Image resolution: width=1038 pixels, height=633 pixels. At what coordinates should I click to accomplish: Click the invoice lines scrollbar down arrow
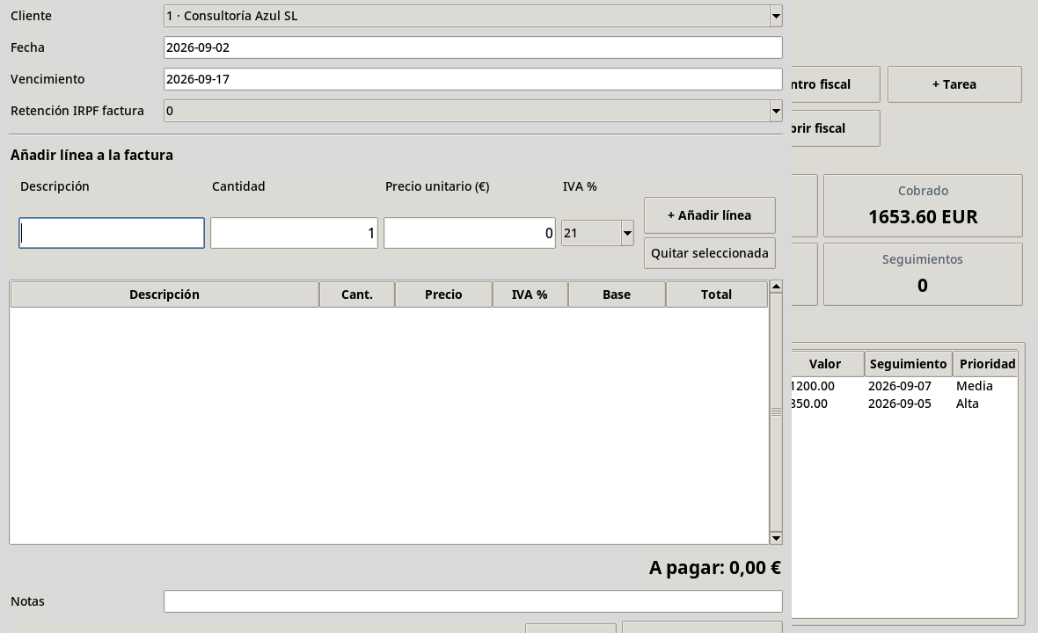point(776,538)
